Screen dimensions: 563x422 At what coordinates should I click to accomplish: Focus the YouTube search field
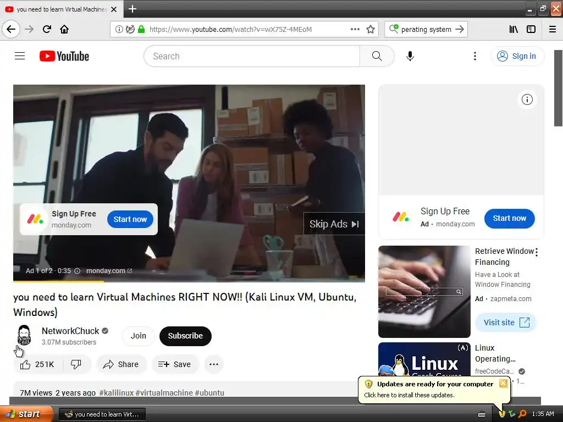pyautogui.click(x=252, y=56)
